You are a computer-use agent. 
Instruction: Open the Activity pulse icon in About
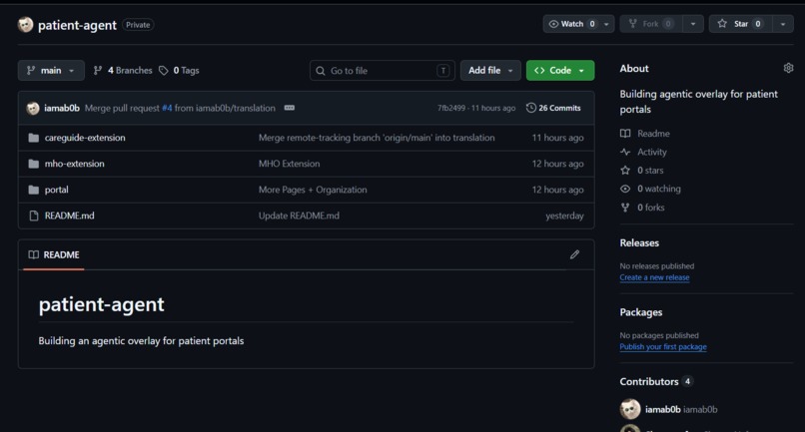point(625,152)
